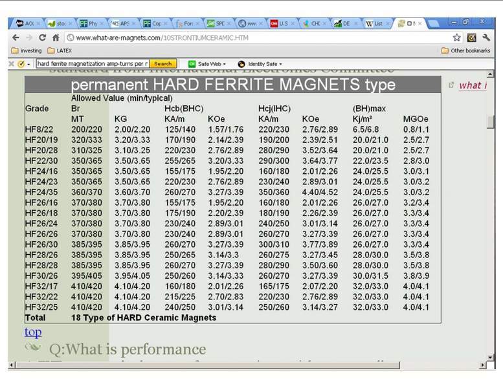Close the Wikipedia List tab
Viewport: 503px width, 388px height.
(x=388, y=23)
